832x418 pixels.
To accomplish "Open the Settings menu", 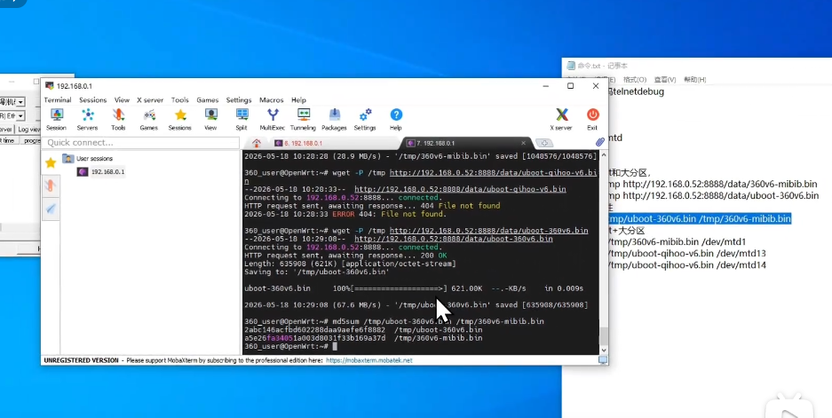I will point(239,99).
